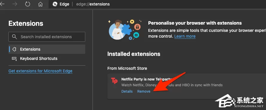Click the keyboard icon in sidebar
The image size is (266, 110).
point(14,58)
